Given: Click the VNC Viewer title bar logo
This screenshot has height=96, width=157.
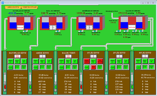Looking at the screenshot, I should (x=3, y=3).
